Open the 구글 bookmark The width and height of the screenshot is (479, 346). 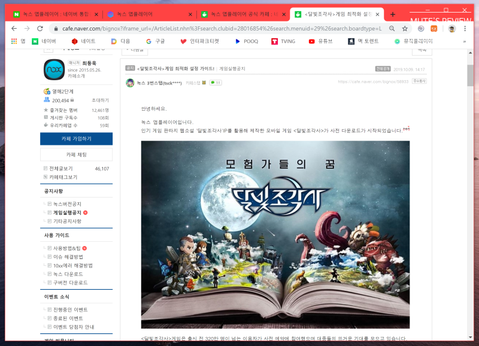156,41
